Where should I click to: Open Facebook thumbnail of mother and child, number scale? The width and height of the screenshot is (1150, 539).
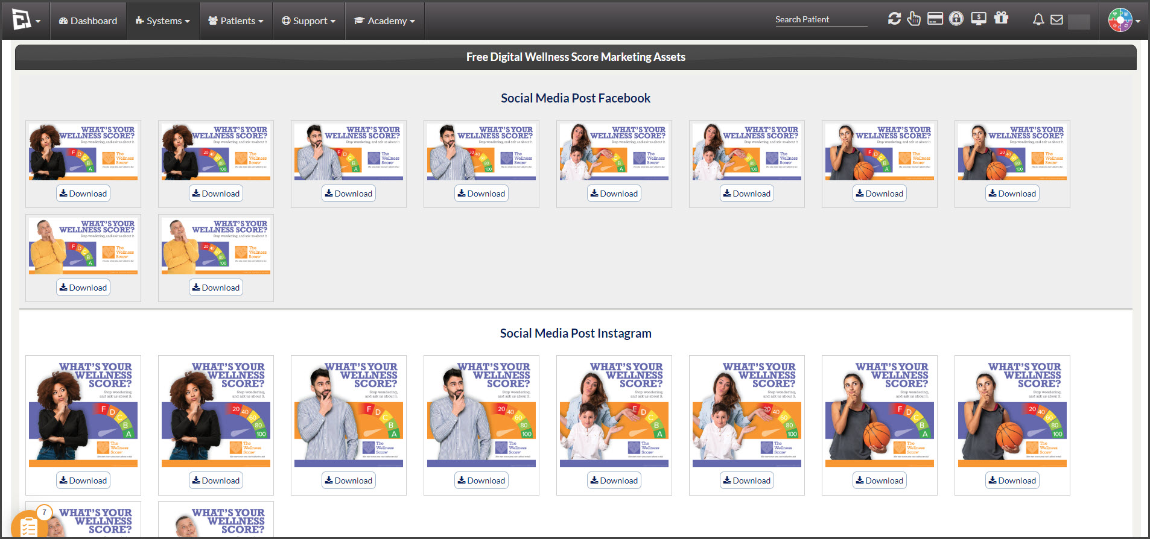click(747, 152)
